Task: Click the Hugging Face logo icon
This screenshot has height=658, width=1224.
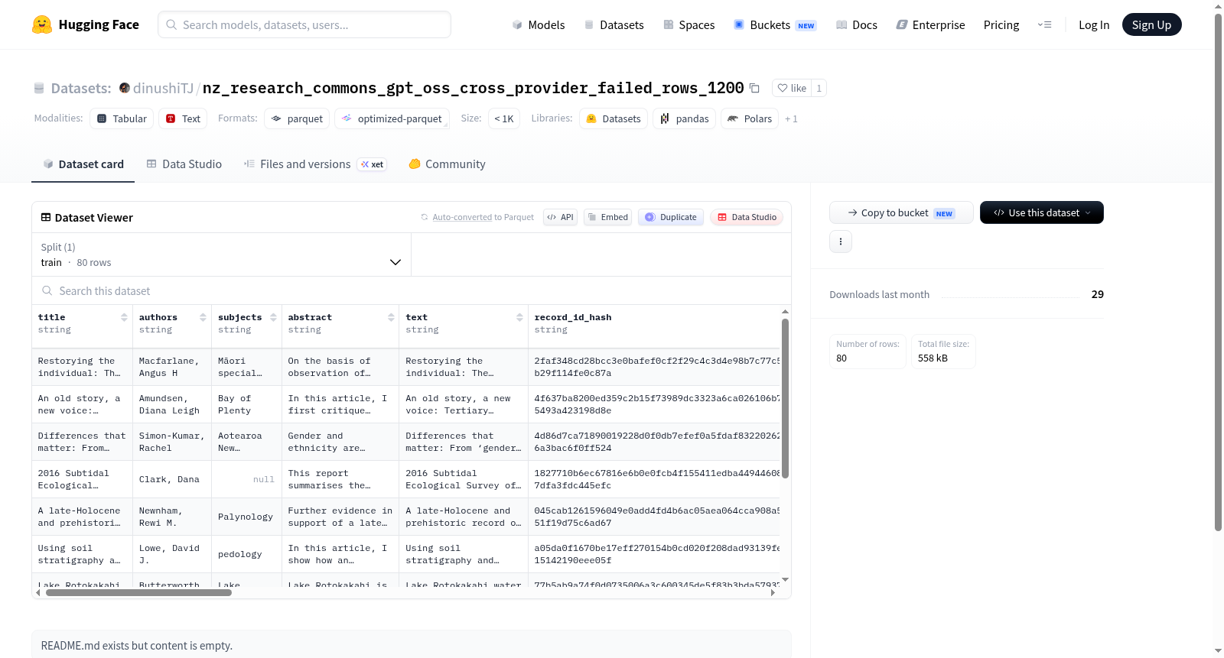Action: (42, 24)
